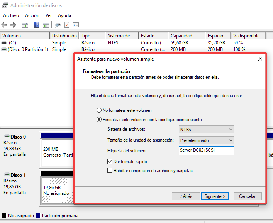Toggle the action pane toolbar icon
Image resolution: width=273 pixels, height=223 pixels.
tap(46, 25)
